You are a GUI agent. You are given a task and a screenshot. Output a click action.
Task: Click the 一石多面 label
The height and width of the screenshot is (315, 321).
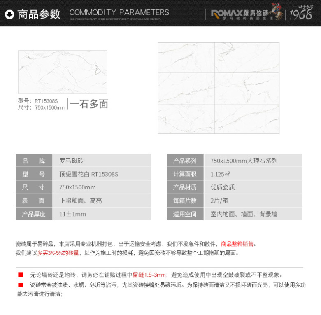pos(89,104)
